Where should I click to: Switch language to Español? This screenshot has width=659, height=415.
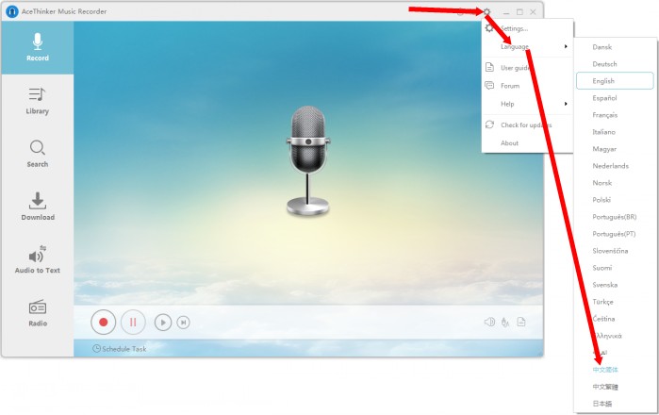(x=604, y=98)
